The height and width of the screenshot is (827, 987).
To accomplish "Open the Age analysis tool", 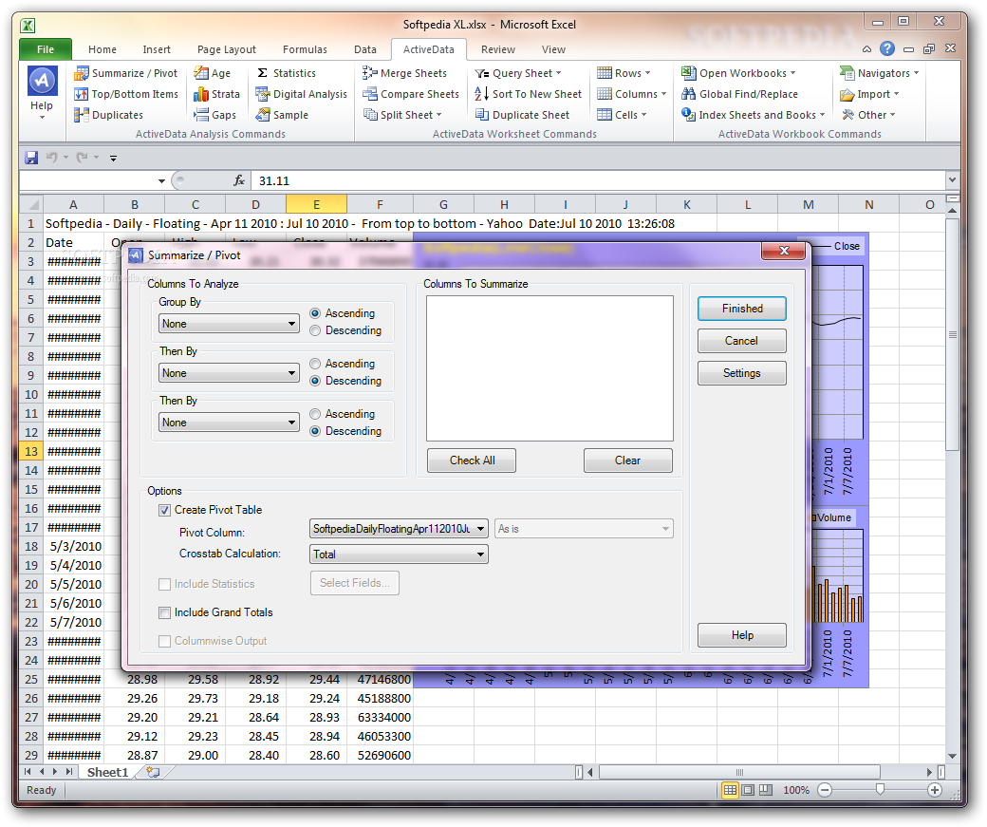I will 213,73.
